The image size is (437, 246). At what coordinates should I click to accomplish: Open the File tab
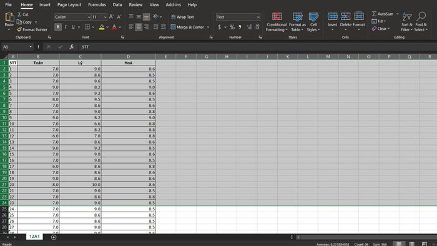pyautogui.click(x=8, y=5)
